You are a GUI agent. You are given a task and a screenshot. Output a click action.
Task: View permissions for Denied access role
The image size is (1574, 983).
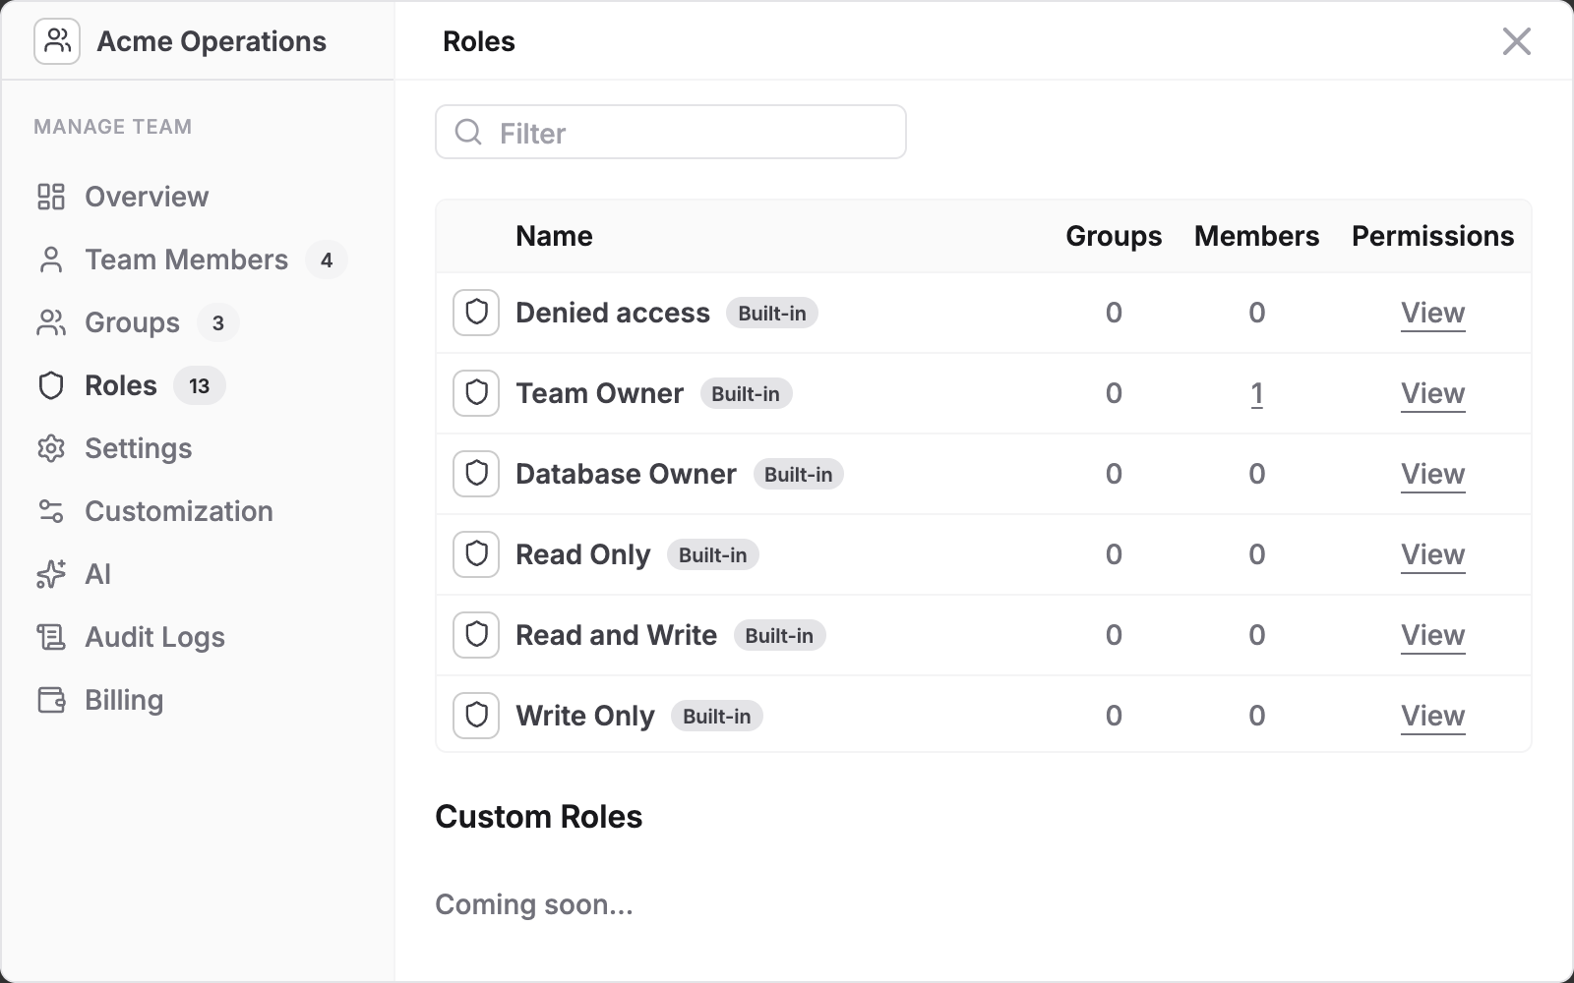tap(1432, 313)
